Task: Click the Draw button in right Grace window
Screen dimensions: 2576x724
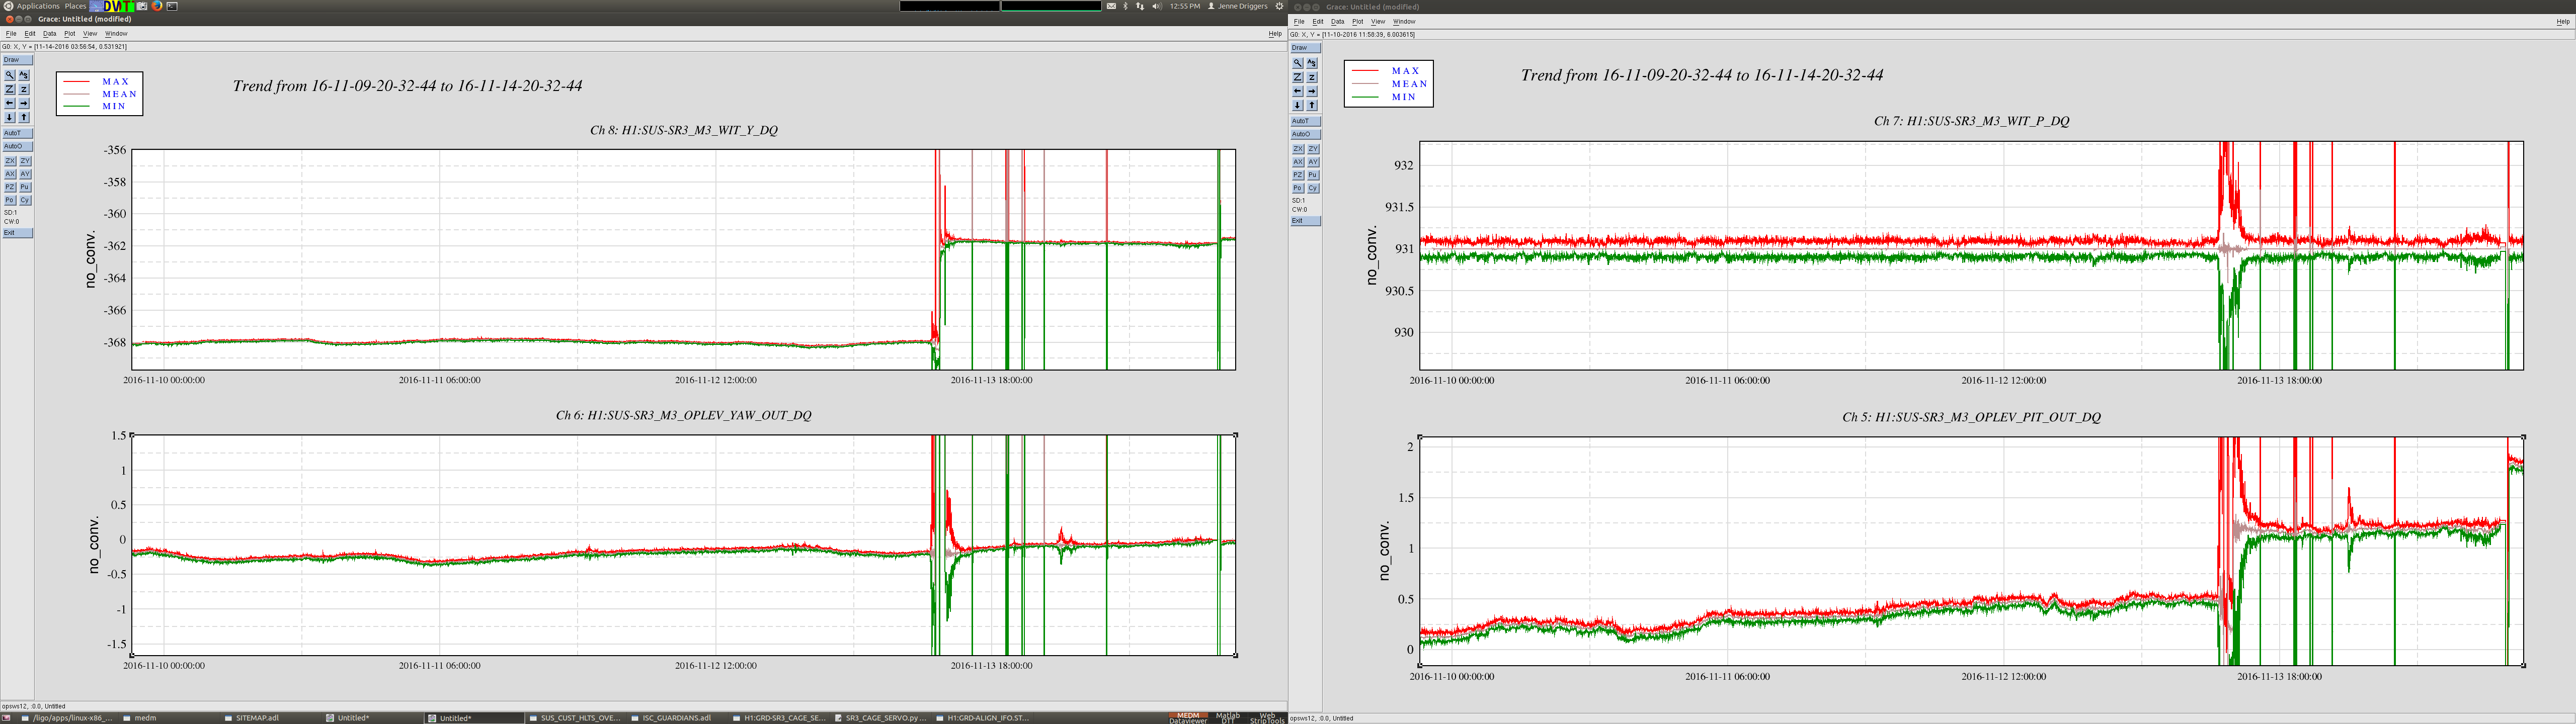Action: (x=1306, y=48)
